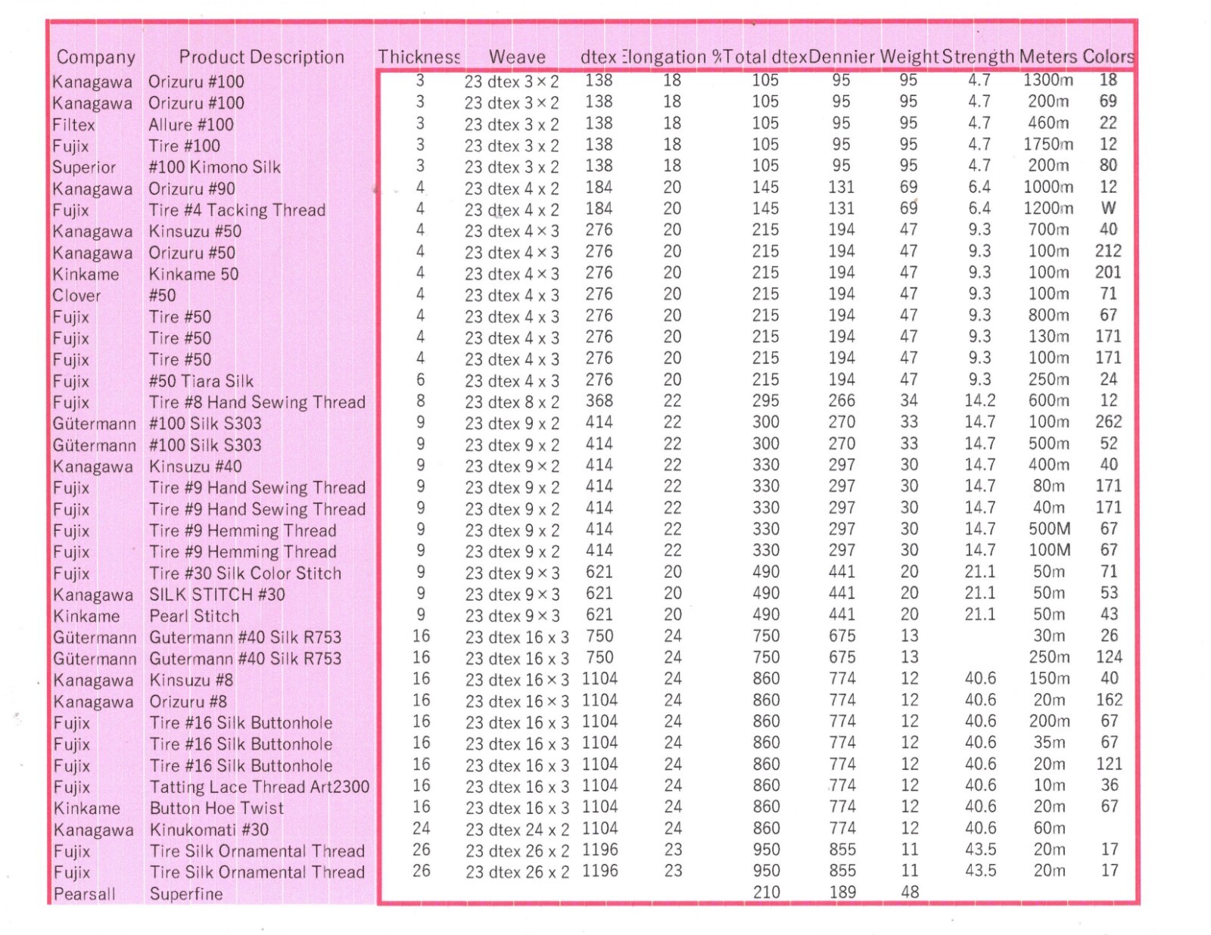This screenshot has width=1211, height=935.
Task: Click the #100 Kimono Silk cell
Action: click(214, 167)
